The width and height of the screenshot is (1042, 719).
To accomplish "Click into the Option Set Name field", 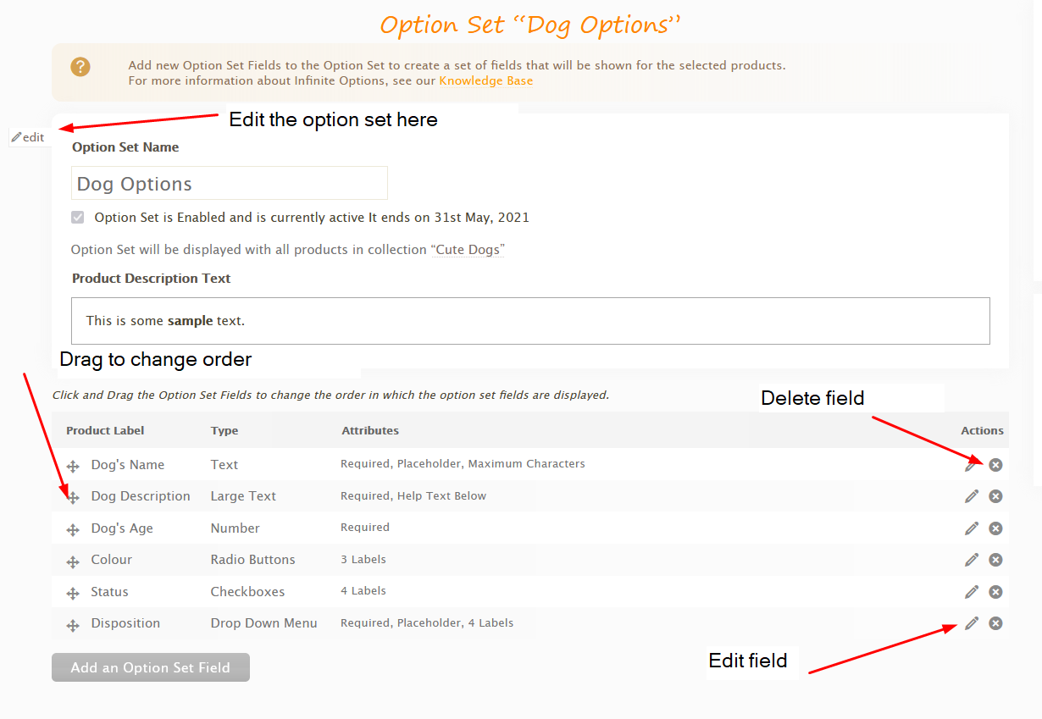I will coord(230,184).
